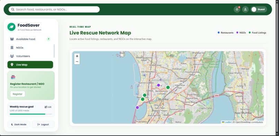This screenshot has width=279, height=136.
Task: Edit the weekly rescue goal
Action: click(x=48, y=107)
